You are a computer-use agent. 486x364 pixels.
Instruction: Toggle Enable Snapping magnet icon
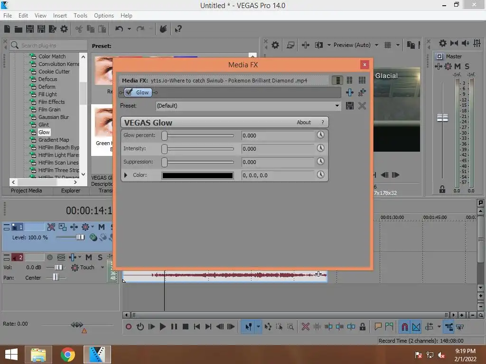pos(405,327)
